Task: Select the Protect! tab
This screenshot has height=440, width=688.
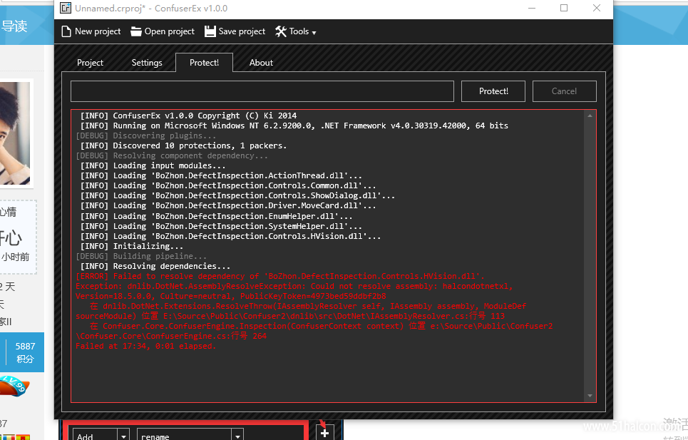Action: 204,63
